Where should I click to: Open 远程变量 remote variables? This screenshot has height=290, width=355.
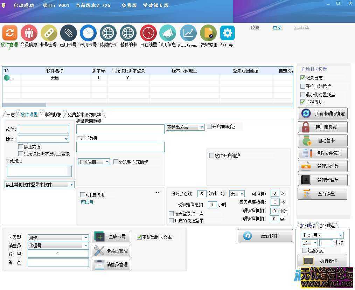(x=209, y=33)
